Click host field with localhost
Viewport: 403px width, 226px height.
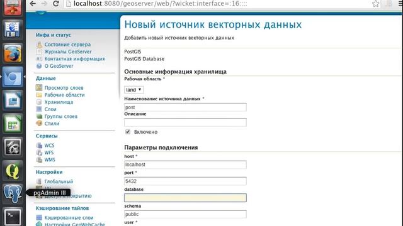pos(185,164)
